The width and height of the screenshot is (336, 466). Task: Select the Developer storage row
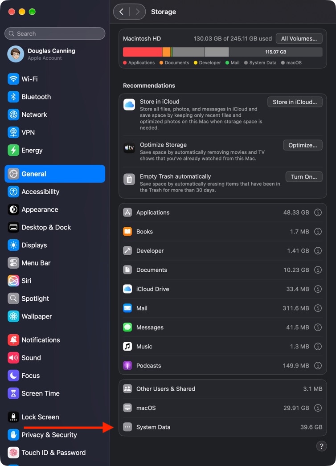coord(222,251)
